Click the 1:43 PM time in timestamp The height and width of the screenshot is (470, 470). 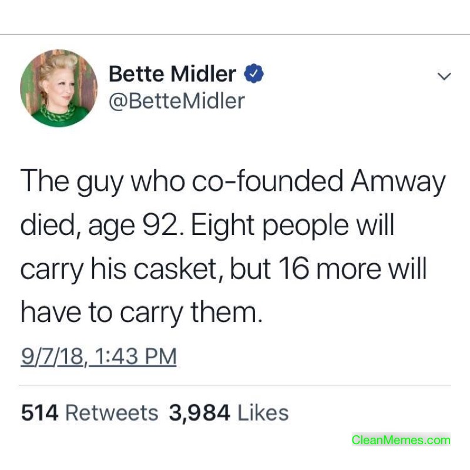coord(133,357)
